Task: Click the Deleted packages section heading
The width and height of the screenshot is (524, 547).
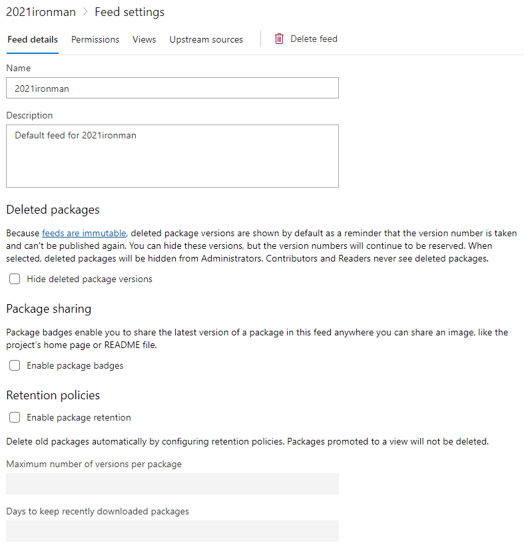Action: click(53, 210)
